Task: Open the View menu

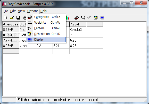Action: pos(21,11)
